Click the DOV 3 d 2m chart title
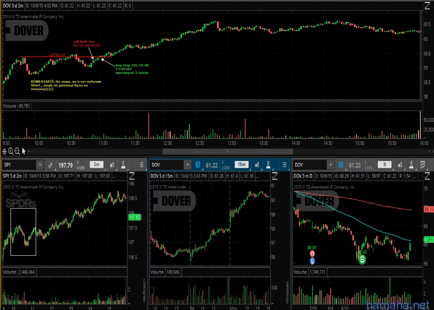Screen dimensions: 434x310 click(13, 5)
